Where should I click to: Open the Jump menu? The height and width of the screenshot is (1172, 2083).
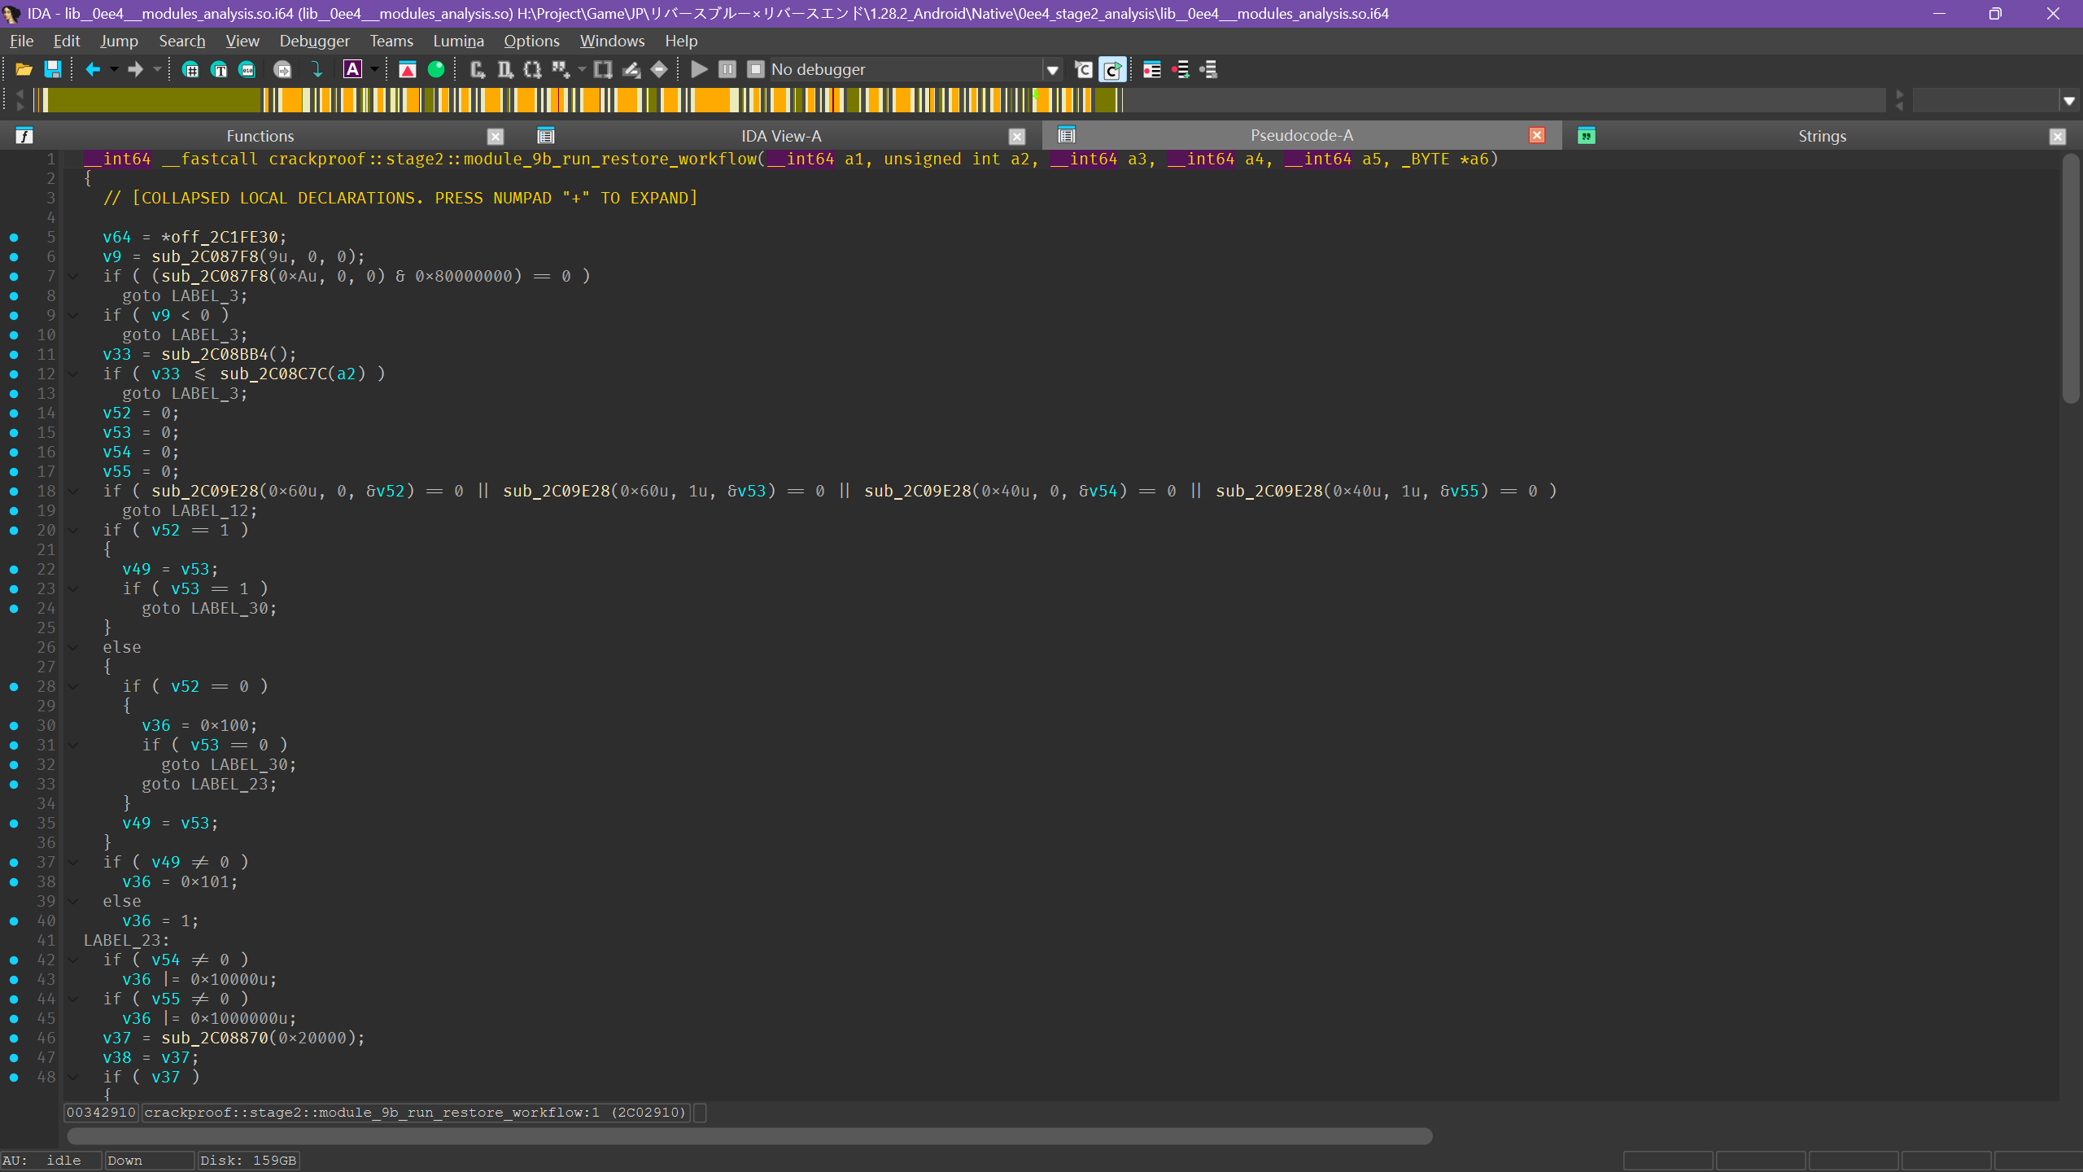(119, 41)
